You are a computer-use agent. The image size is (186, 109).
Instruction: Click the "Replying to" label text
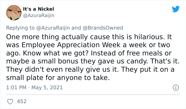(20, 28)
